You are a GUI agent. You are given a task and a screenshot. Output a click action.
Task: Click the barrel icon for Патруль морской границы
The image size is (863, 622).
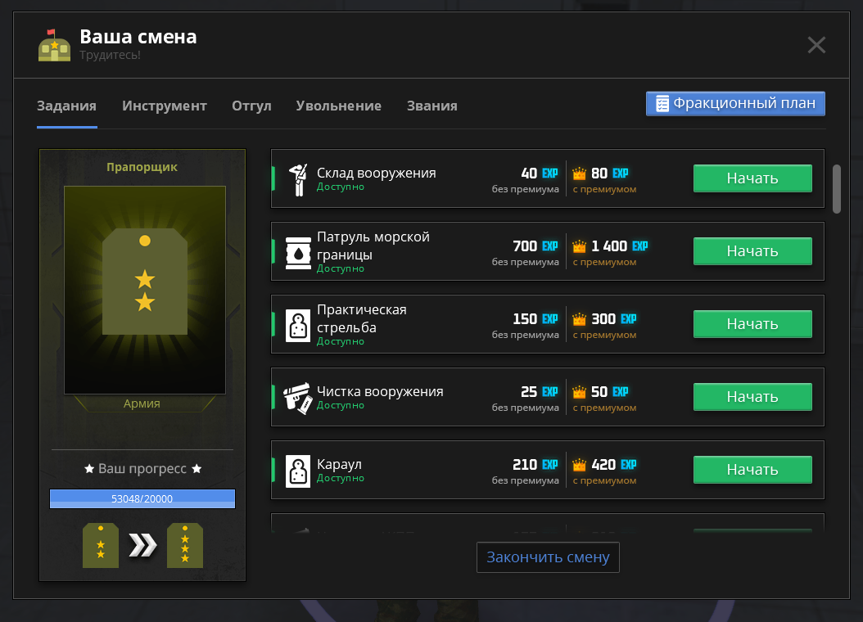(x=298, y=253)
